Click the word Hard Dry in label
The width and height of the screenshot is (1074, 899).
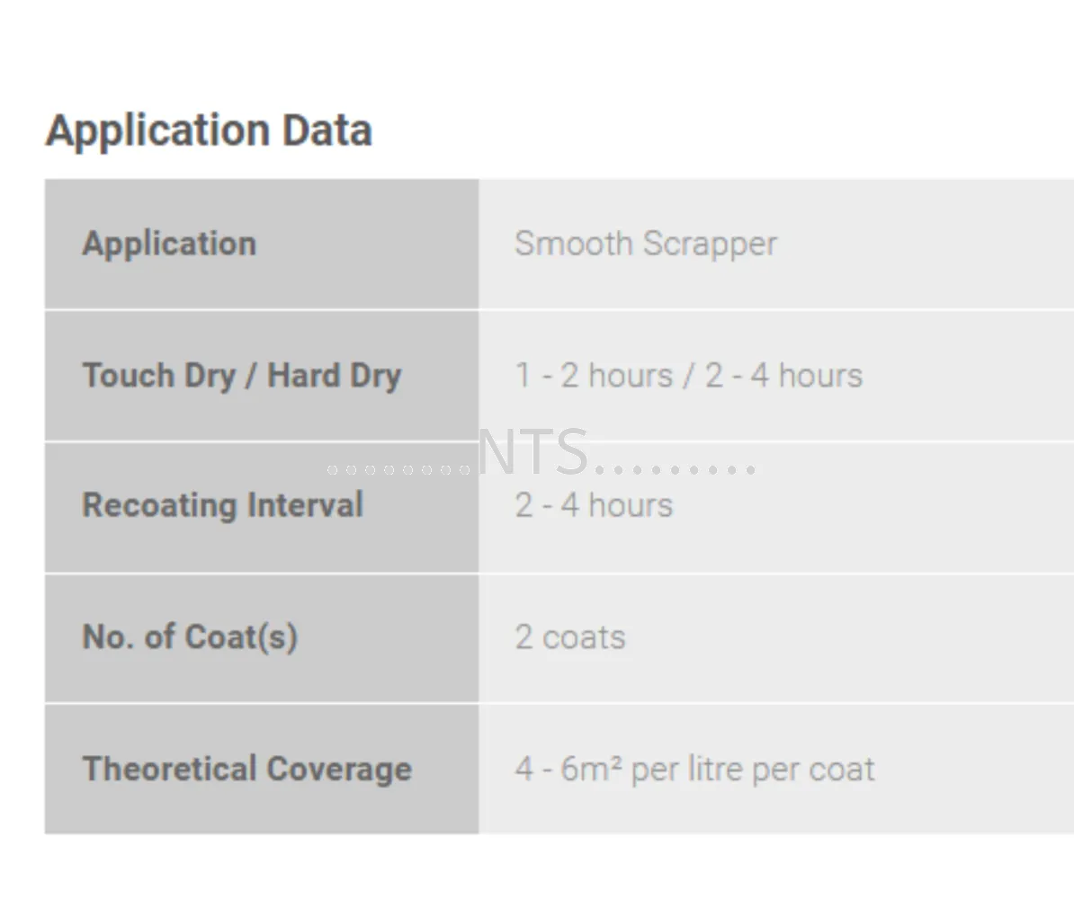(335, 376)
